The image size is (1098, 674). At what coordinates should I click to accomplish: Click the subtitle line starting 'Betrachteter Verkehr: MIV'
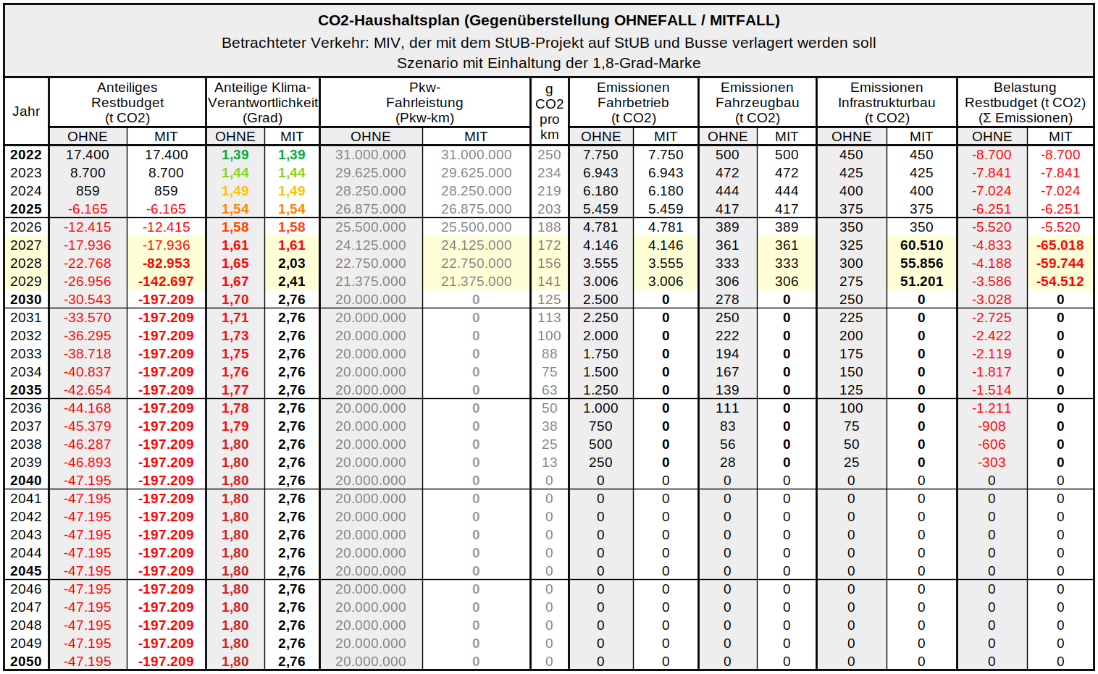point(549,43)
